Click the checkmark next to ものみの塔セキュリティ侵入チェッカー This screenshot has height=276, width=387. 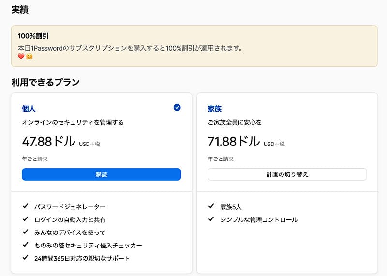26,245
